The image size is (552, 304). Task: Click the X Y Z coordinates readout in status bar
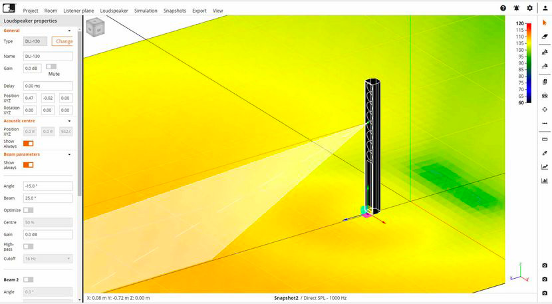[x=118, y=298]
